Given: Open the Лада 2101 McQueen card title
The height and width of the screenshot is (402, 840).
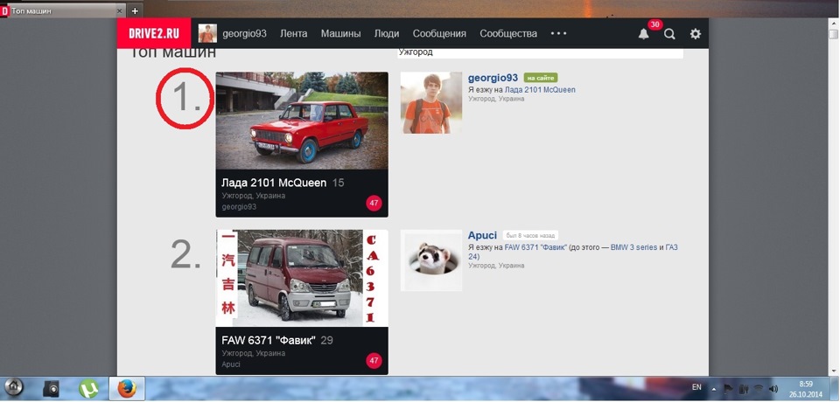Looking at the screenshot, I should click(274, 183).
